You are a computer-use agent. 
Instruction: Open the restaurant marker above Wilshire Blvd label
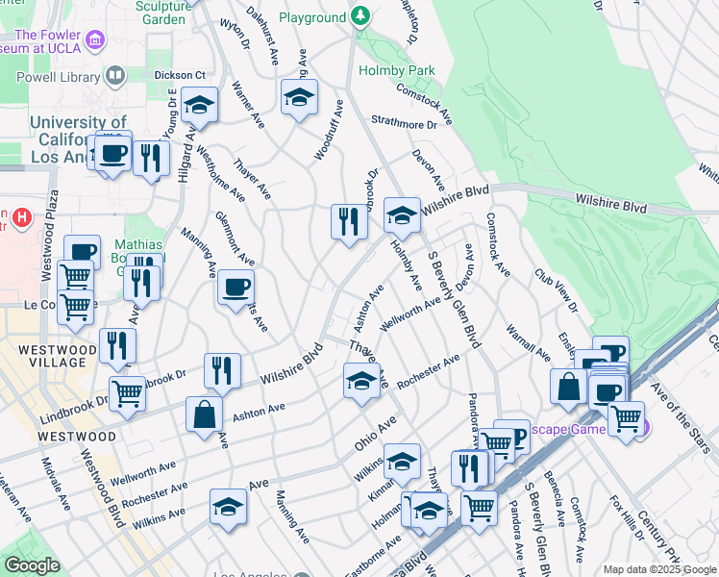coord(222,370)
